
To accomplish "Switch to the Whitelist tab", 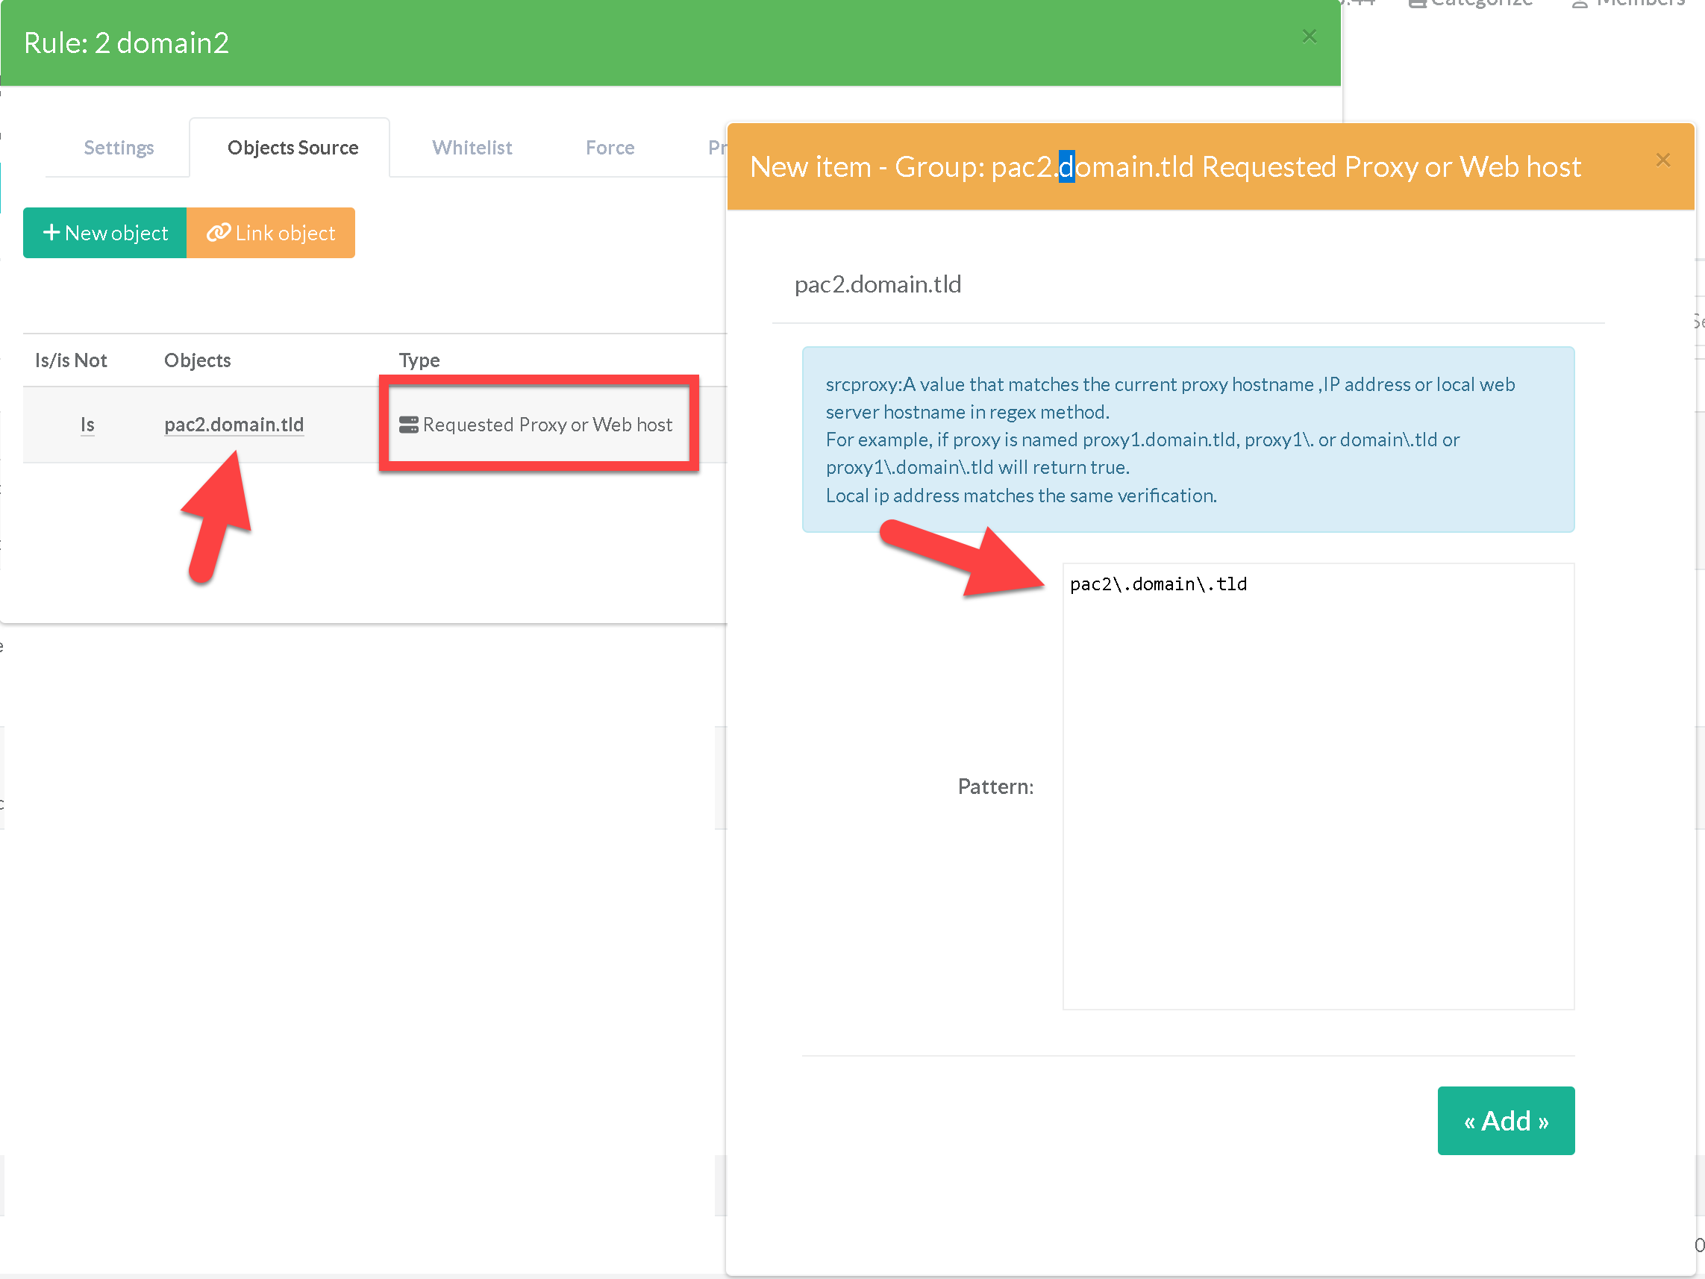I will 472,147.
